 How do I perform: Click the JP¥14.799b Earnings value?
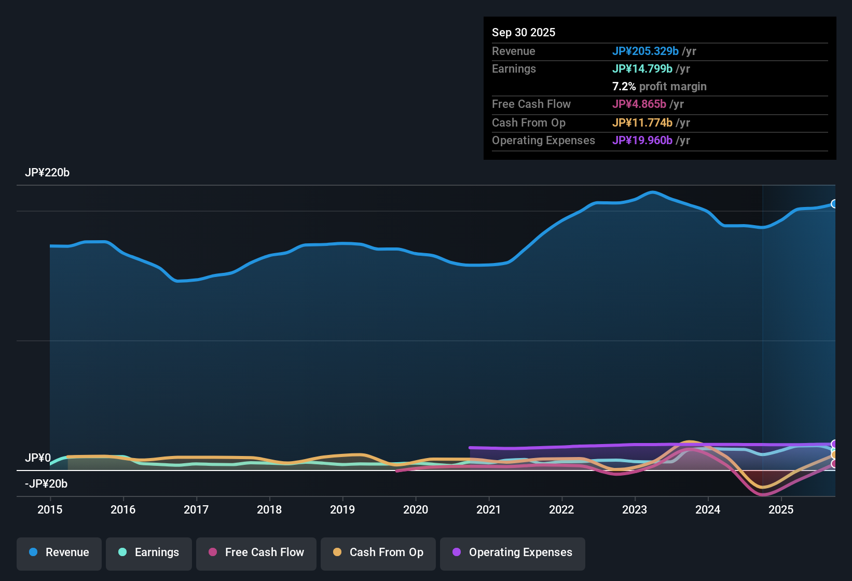[642, 68]
